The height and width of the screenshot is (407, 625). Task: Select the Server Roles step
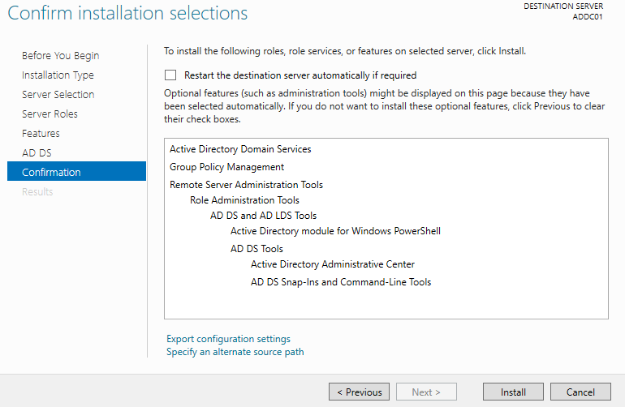tap(50, 114)
